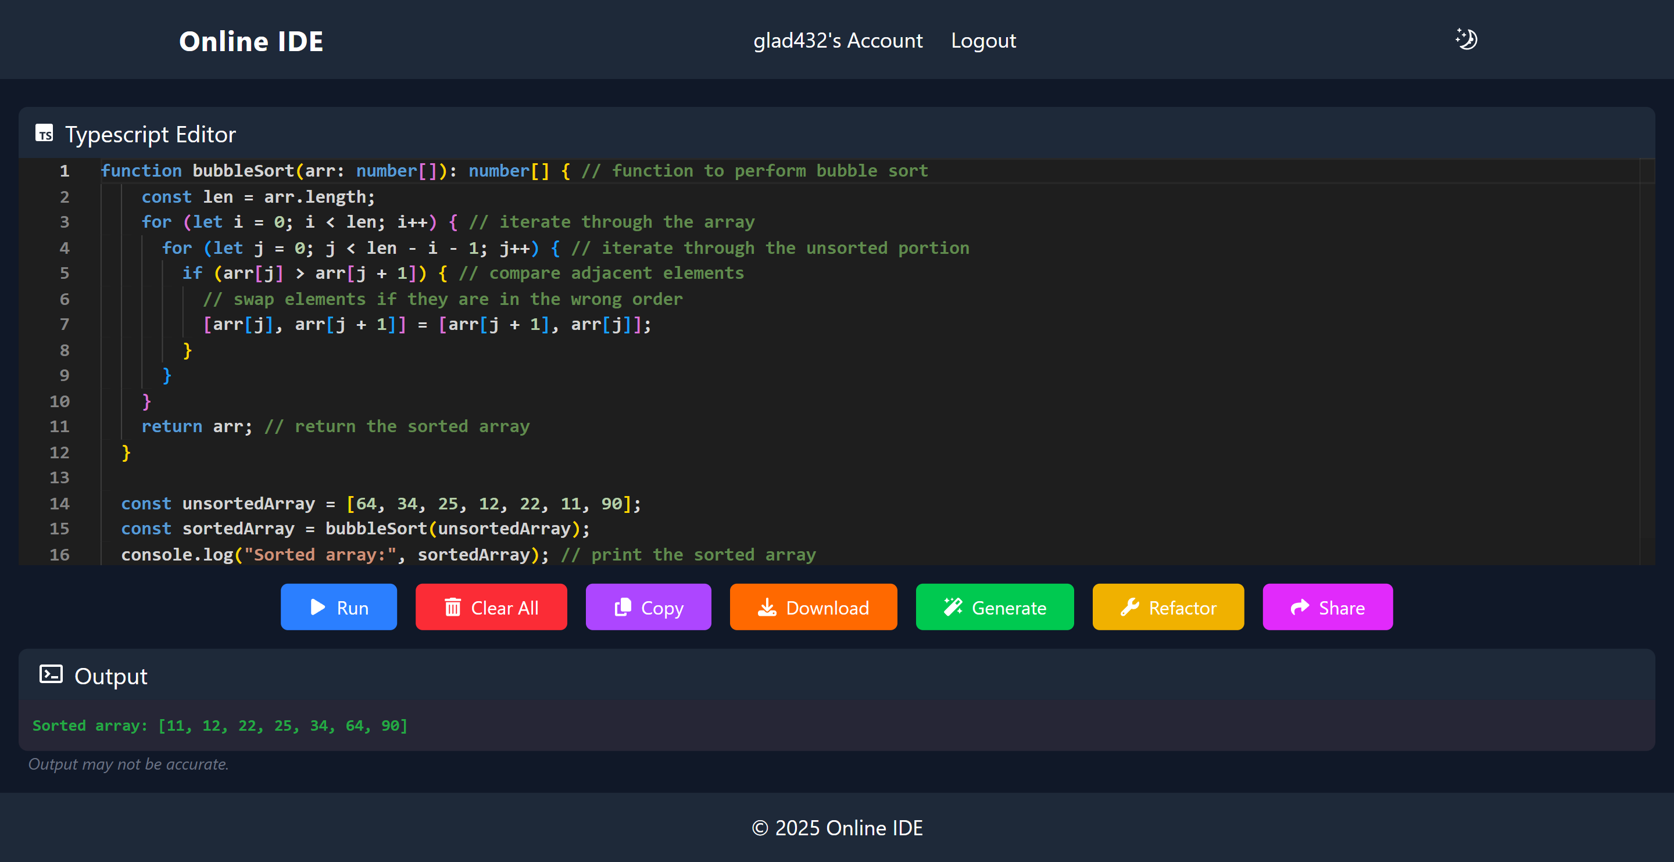
Task: Toggle dark mode moon icon
Action: click(1466, 39)
